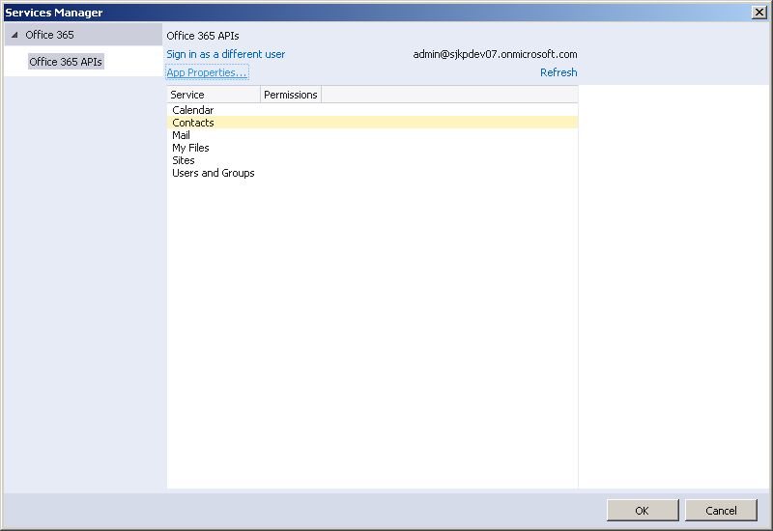Click the Office 365 APIs heading text
The image size is (773, 531).
[x=203, y=36]
